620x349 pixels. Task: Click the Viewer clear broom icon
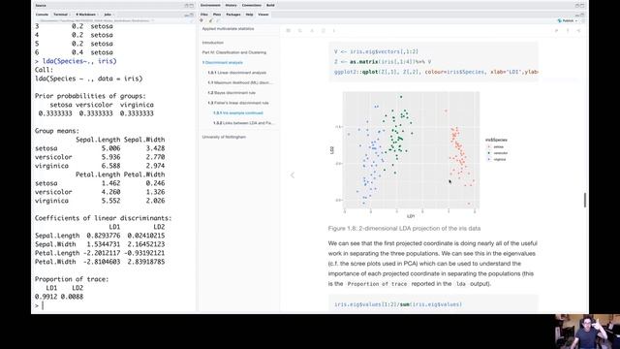[x=210, y=20]
